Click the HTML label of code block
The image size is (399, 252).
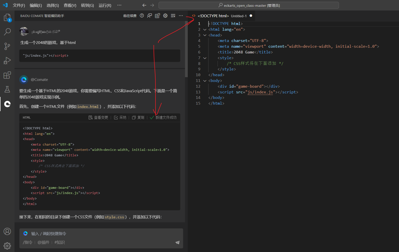coord(27,118)
